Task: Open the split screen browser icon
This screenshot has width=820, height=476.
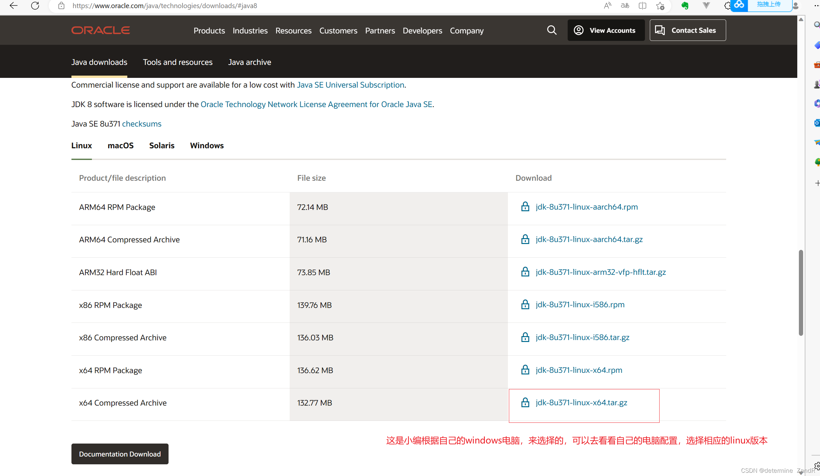Action: (642, 6)
